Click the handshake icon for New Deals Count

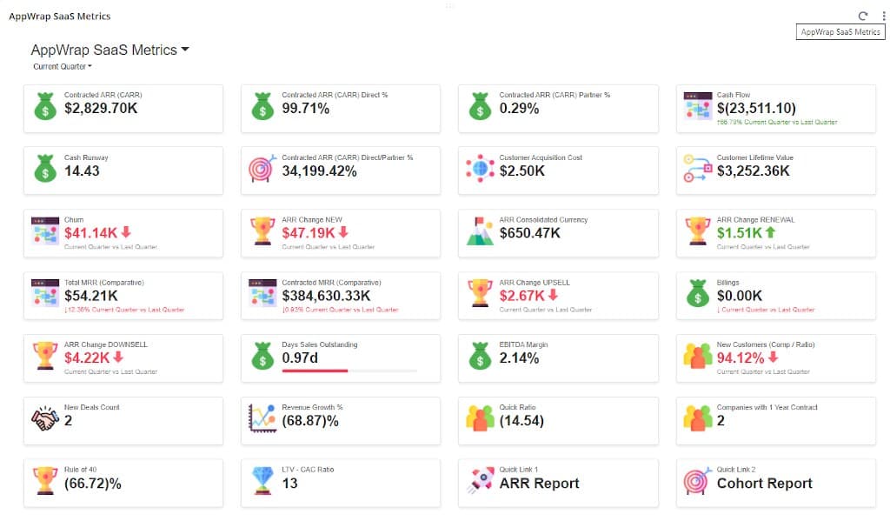pos(45,418)
